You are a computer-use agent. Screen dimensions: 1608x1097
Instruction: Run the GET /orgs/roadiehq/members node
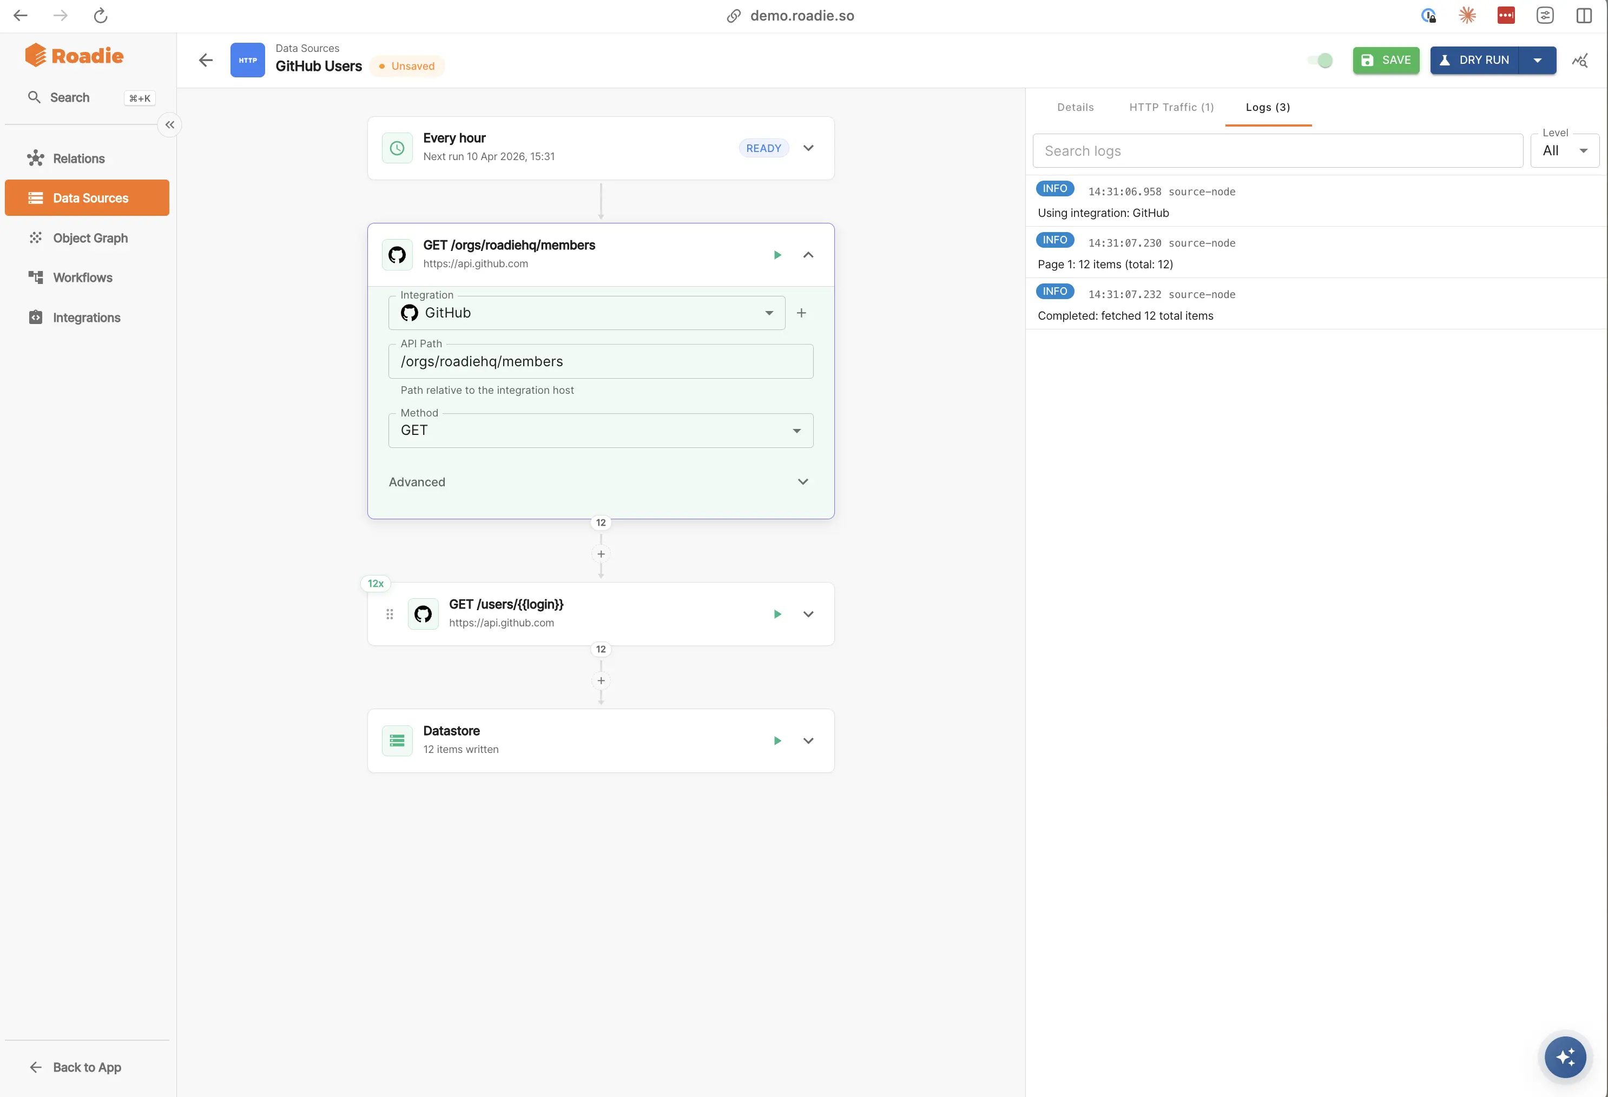777,255
